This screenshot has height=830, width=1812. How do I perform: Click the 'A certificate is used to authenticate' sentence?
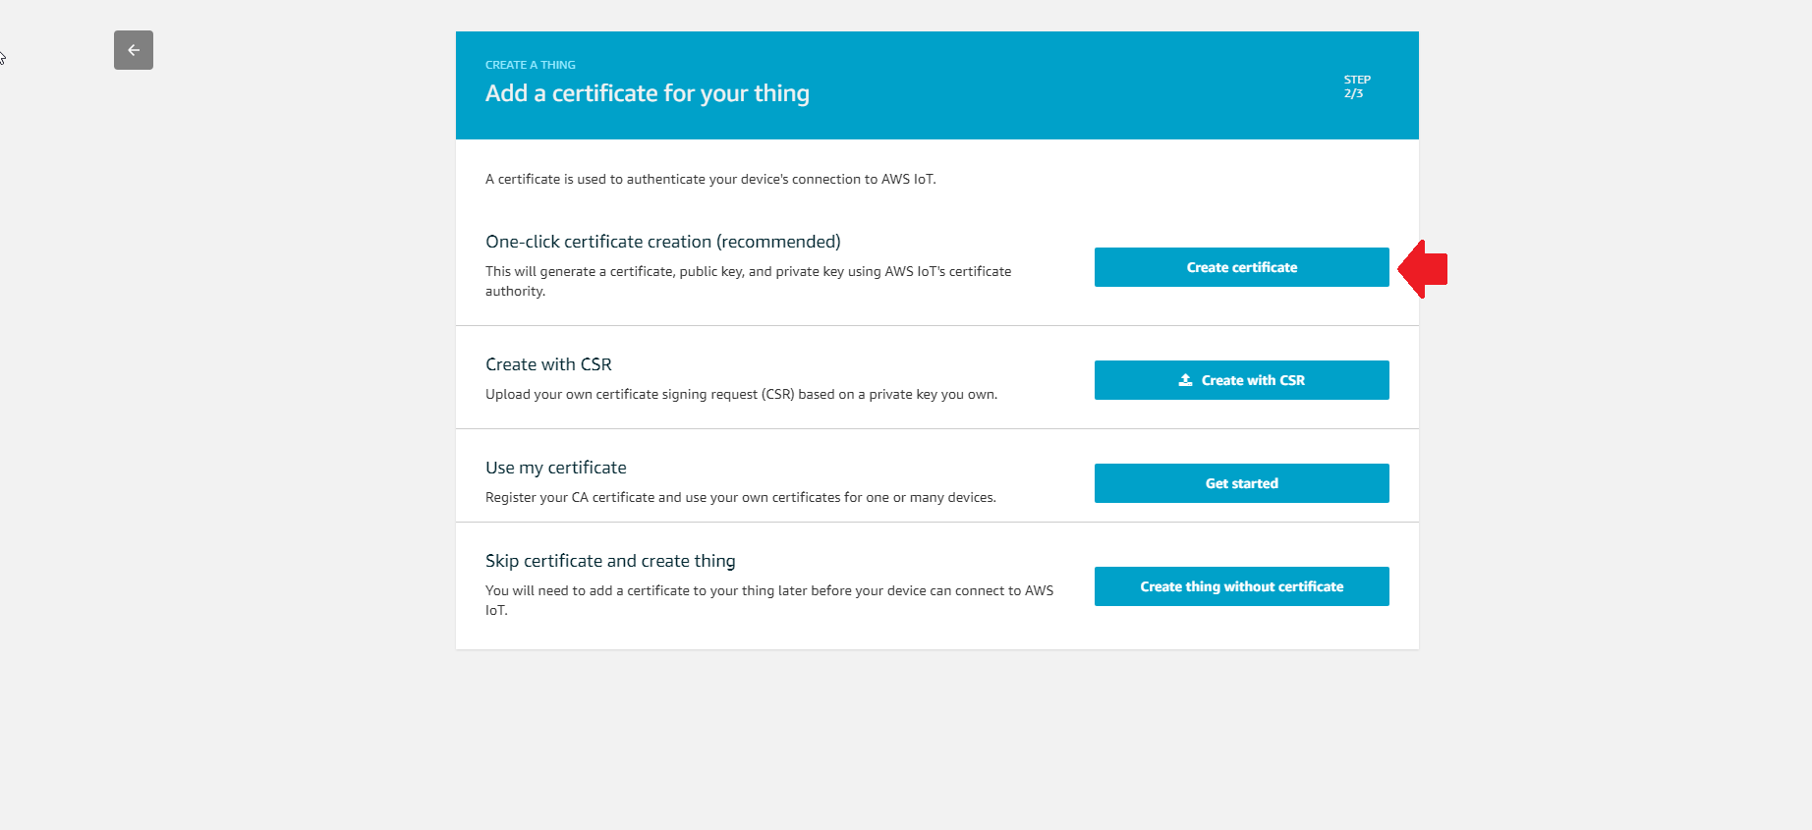tap(709, 179)
